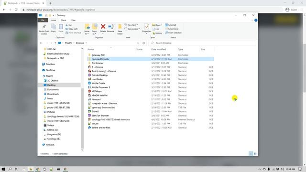Click This PC in breadcrumb path
The width and height of the screenshot is (306, 172).
tap(68, 43)
